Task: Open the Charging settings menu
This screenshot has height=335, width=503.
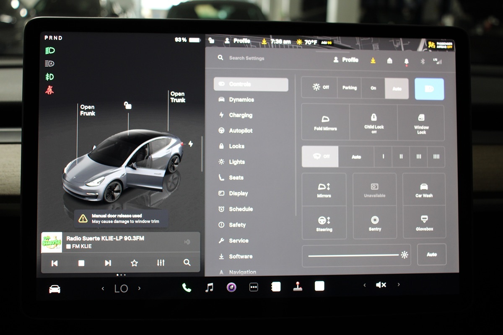Action: (241, 115)
